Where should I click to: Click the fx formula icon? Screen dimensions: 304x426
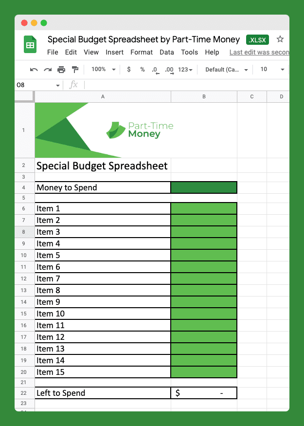(73, 85)
